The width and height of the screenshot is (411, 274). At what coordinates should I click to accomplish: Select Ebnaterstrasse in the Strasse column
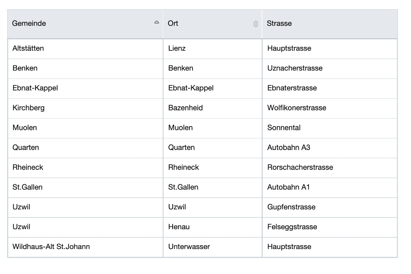[x=292, y=88]
